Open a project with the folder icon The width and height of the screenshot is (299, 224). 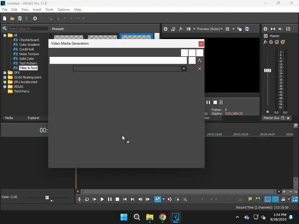(12, 18)
